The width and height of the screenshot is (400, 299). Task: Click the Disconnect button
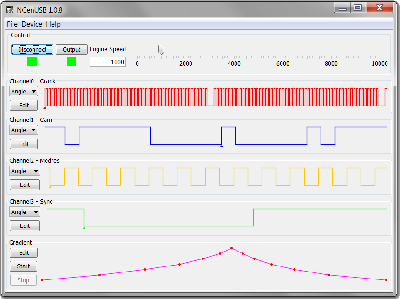pos(32,50)
